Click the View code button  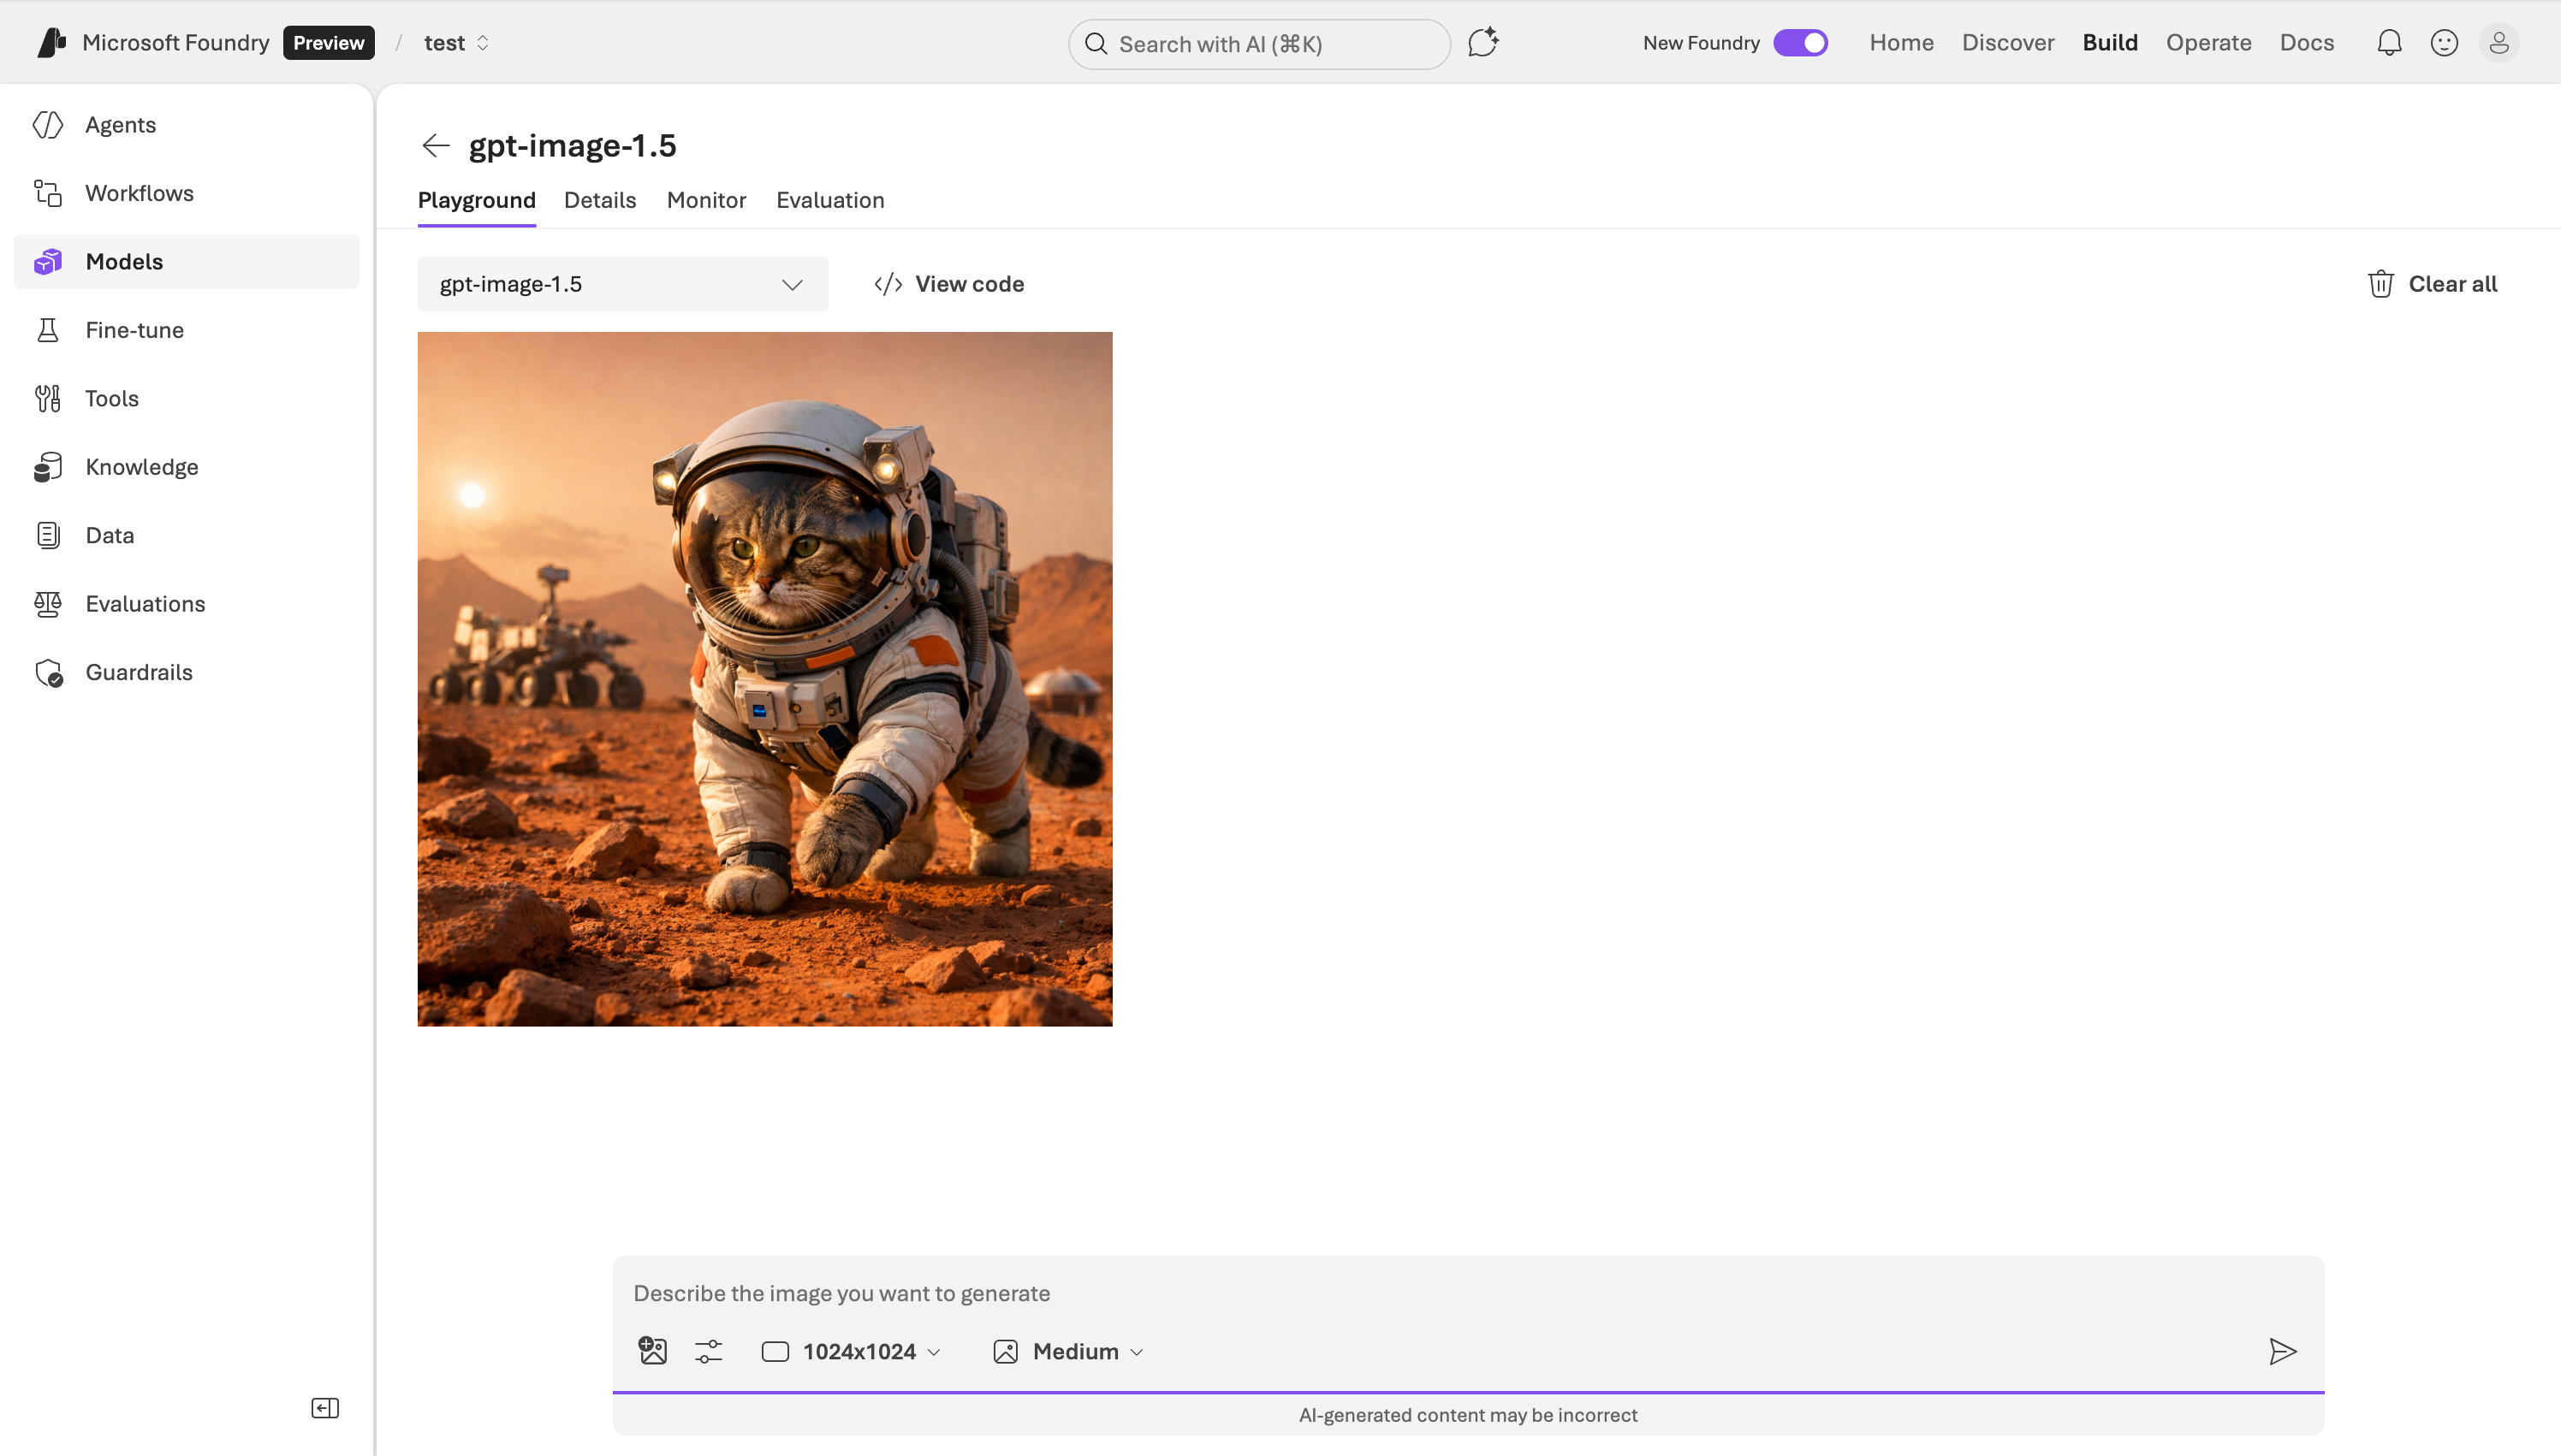click(948, 284)
